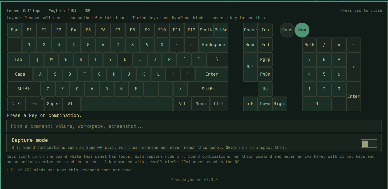The height and width of the screenshot is (189, 388).
Task: Expand the 31 of 252 binds disclosure
Action: [69, 170]
